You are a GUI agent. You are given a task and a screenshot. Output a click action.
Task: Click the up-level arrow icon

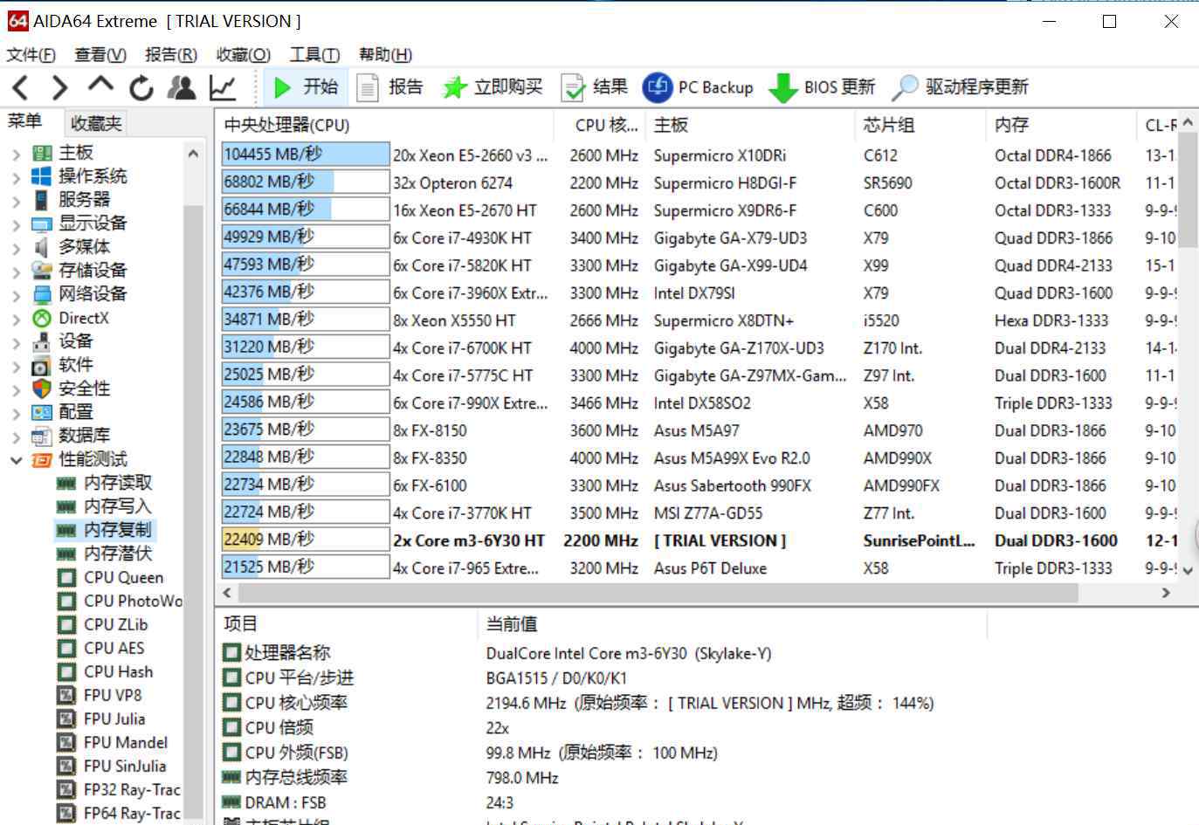pyautogui.click(x=100, y=85)
